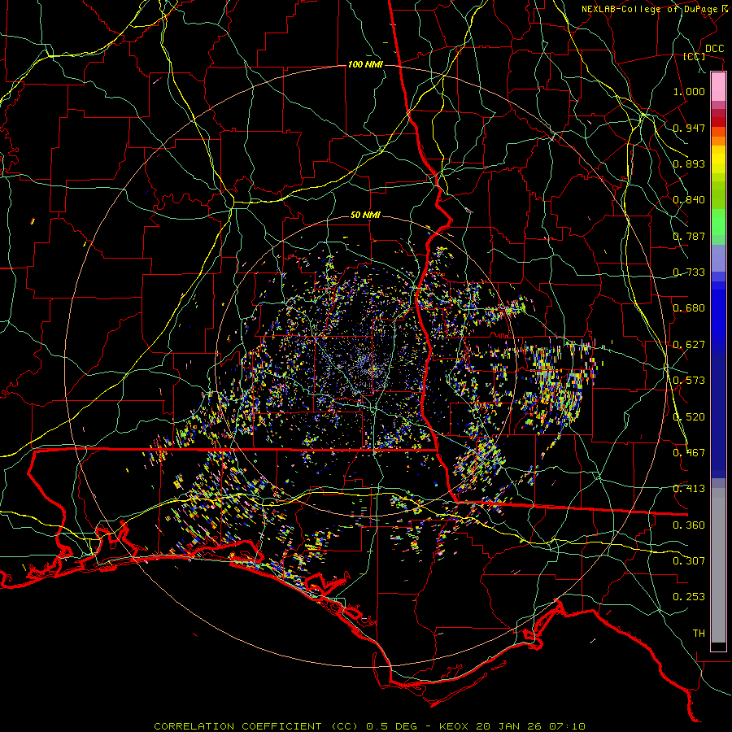
Task: Click the 100 NMI range ring label
Action: [x=365, y=64]
